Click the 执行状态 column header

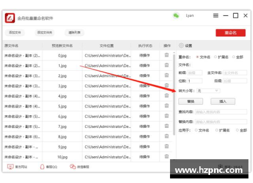point(145,45)
